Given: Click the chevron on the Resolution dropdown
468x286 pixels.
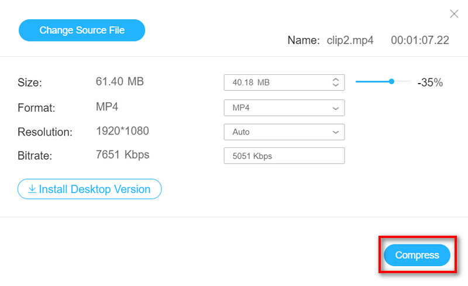Looking at the screenshot, I should pos(336,132).
